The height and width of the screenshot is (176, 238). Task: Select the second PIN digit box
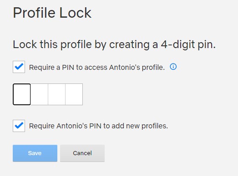[39, 94]
